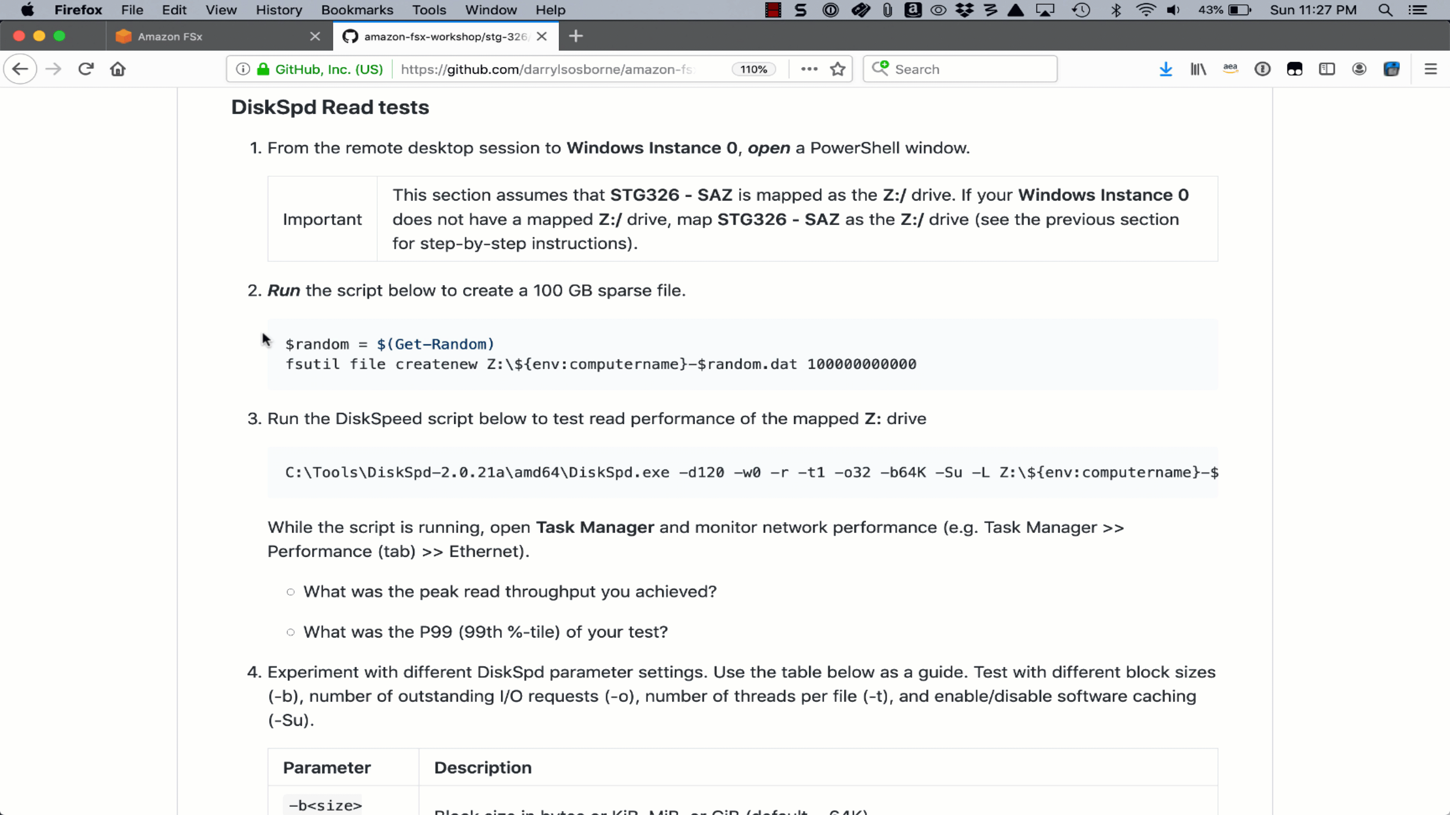Click the menu bar clock Sun 11:27 PM
Screen dimensions: 1450x815
coord(1313,9)
